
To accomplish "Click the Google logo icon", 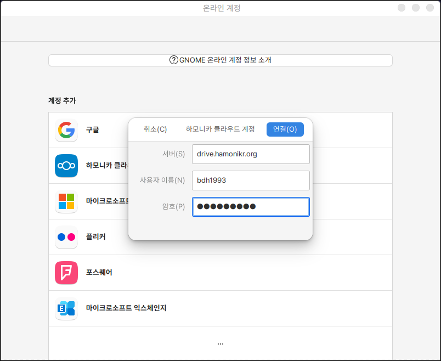I will (66, 130).
